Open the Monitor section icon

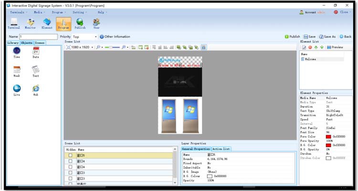click(30, 23)
